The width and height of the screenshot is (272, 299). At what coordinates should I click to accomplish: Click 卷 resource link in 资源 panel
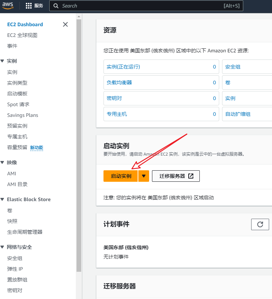pyautogui.click(x=228, y=82)
